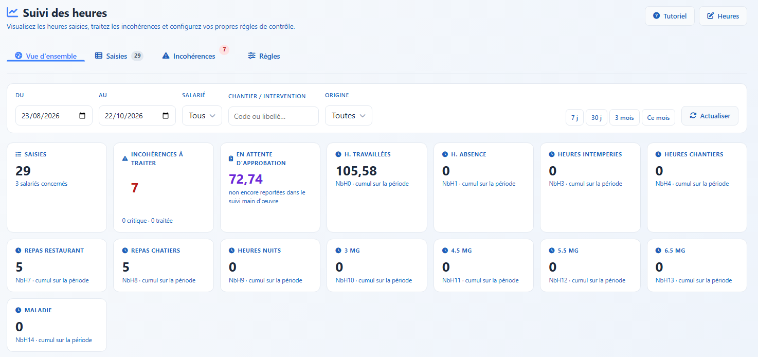The height and width of the screenshot is (357, 758).
Task: Expand the Salarié dropdown showing Tous
Action: point(202,116)
